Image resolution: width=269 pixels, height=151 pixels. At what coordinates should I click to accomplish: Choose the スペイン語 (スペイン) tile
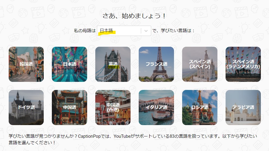[200, 64]
